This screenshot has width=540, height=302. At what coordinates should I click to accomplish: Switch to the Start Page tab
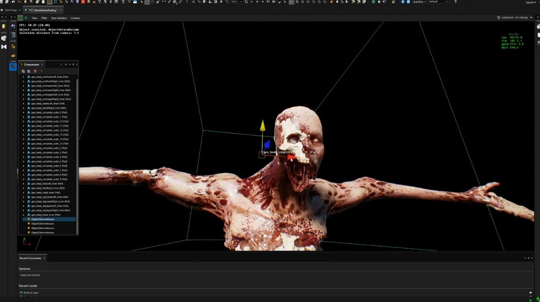11,10
